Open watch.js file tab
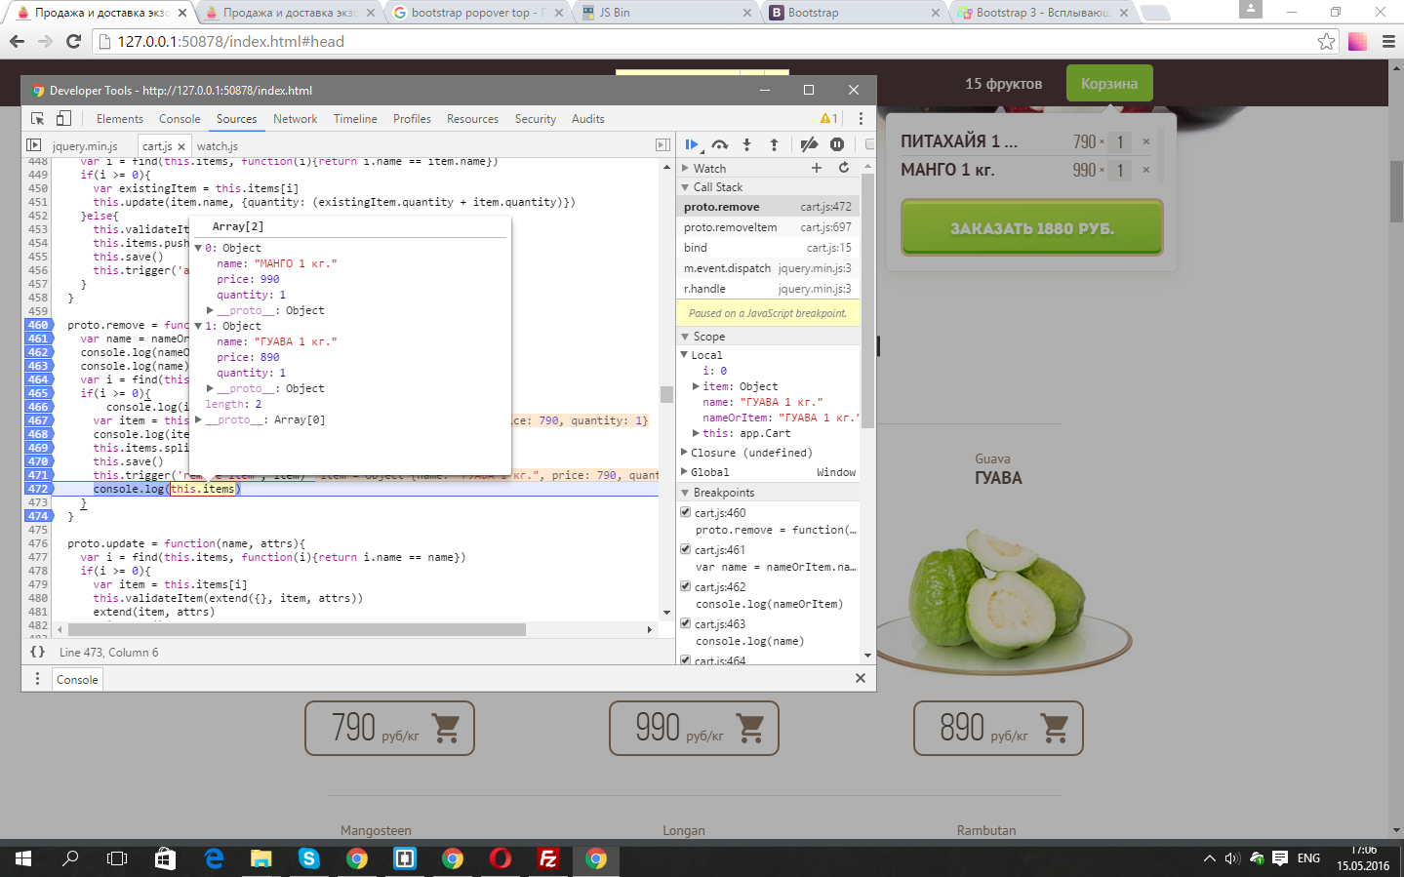1404x877 pixels. pyautogui.click(x=218, y=146)
